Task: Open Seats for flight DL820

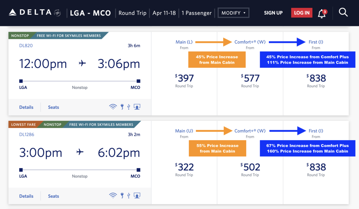Action: [53, 107]
